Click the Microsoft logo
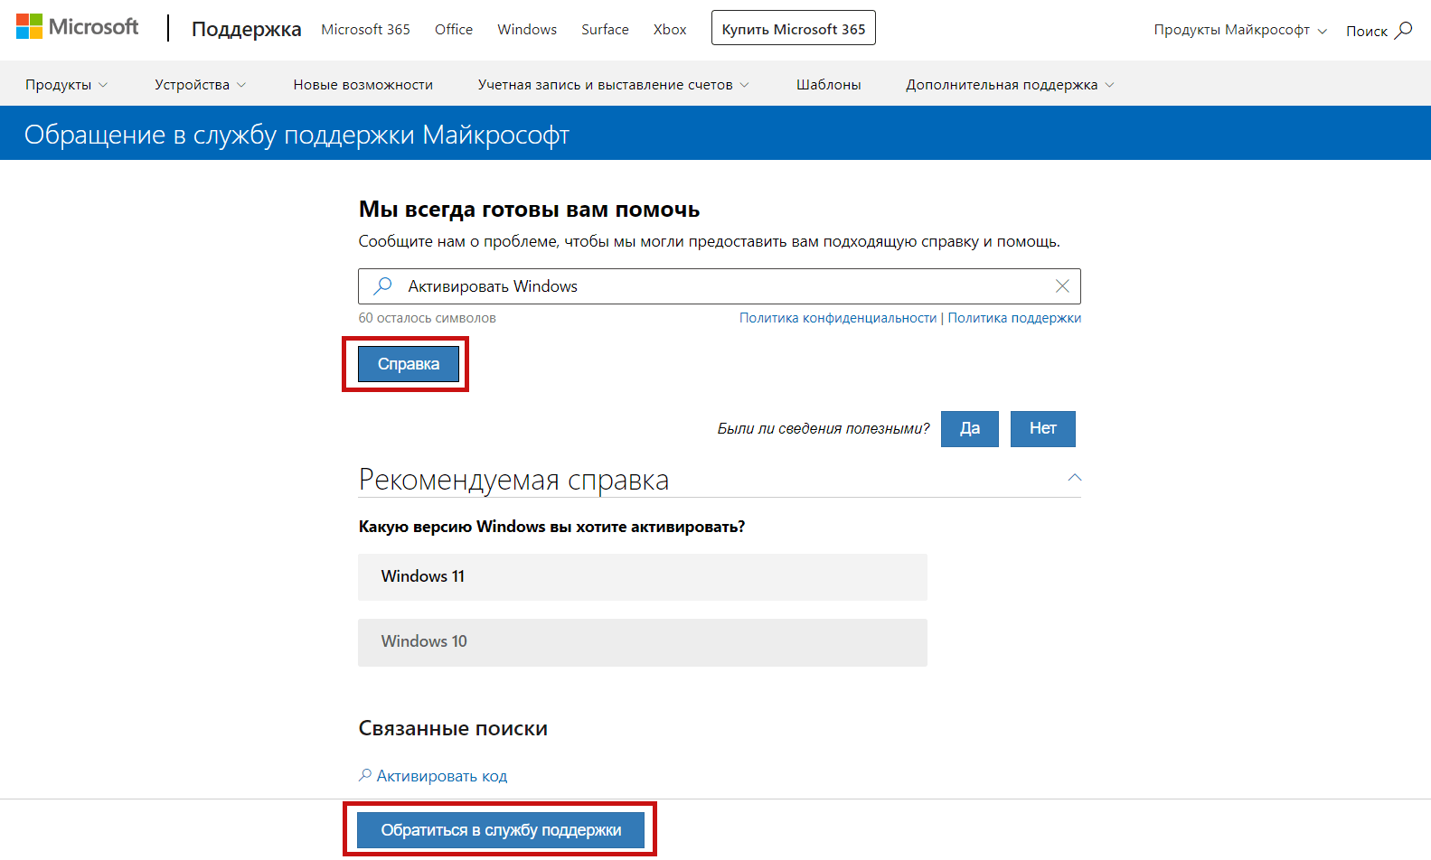 pos(78,27)
